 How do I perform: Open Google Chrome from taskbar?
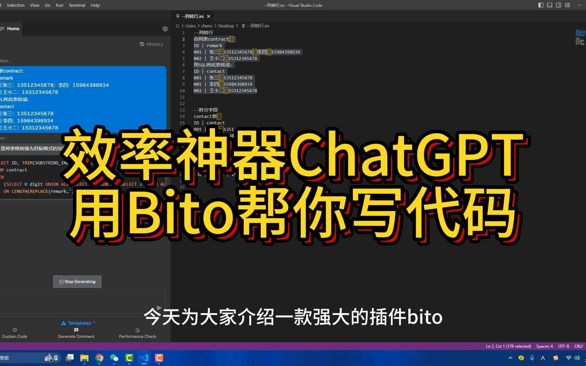coord(99,358)
